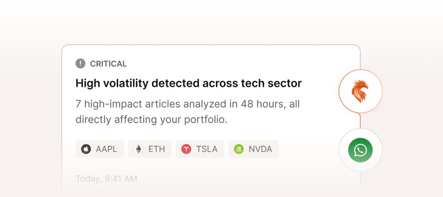The image size is (443, 197).
Task: Select the ETH ticker label
Action: pos(157,149)
